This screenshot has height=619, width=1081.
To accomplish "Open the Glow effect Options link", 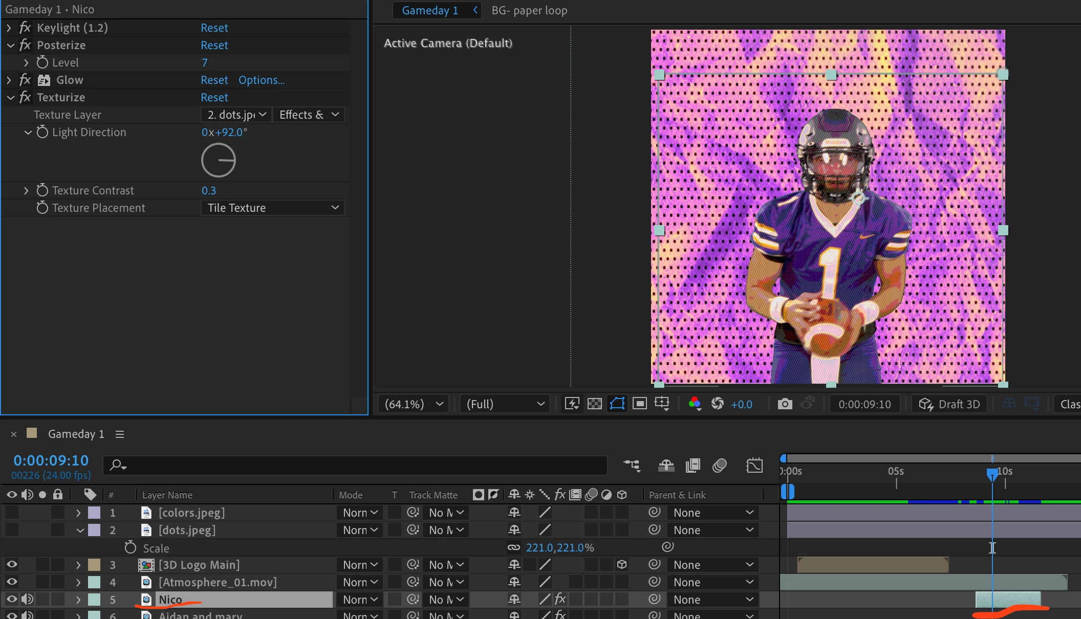I will click(261, 80).
